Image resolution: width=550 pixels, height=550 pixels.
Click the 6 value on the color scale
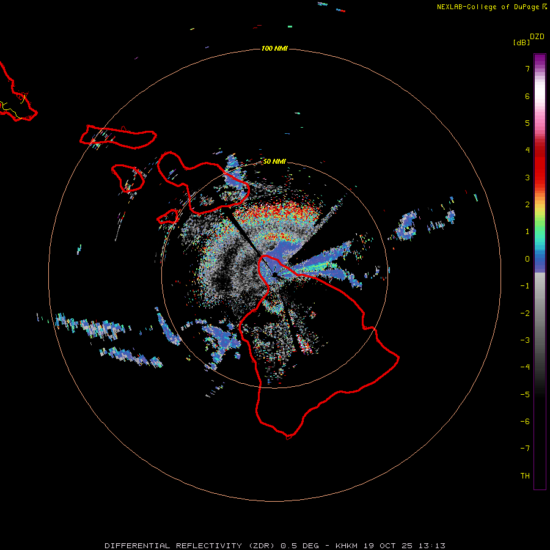527,96
